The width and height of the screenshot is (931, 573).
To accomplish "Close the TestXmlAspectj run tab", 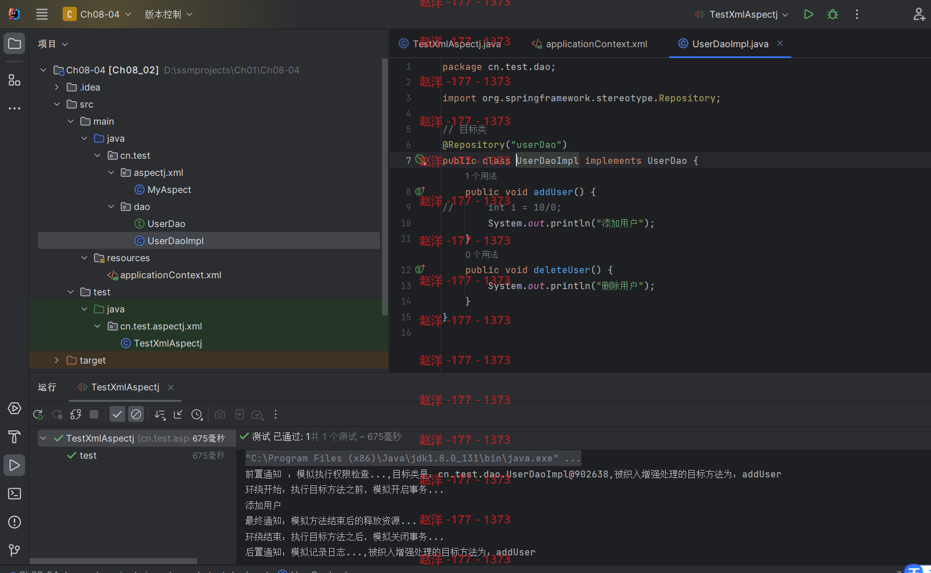I will 171,388.
